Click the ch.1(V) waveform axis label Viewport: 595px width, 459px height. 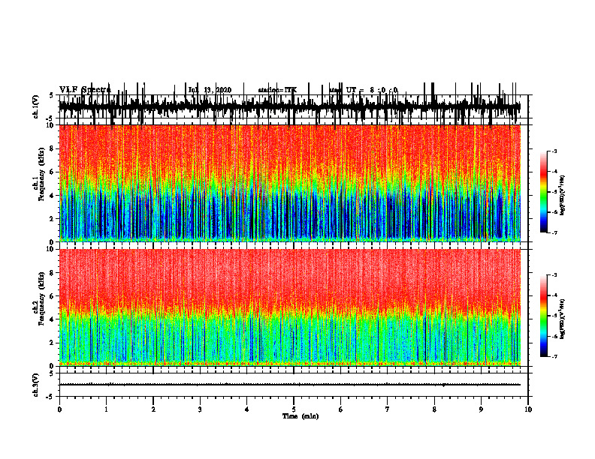36,106
